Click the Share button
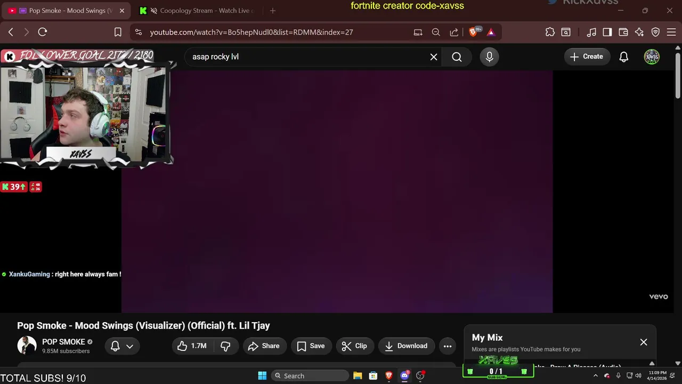The height and width of the screenshot is (384, 682). point(264,346)
